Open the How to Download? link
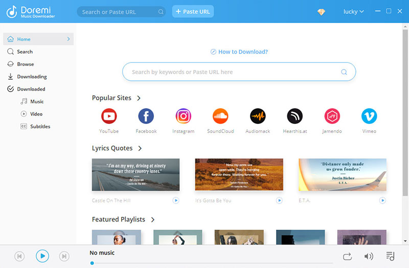 tap(239, 52)
